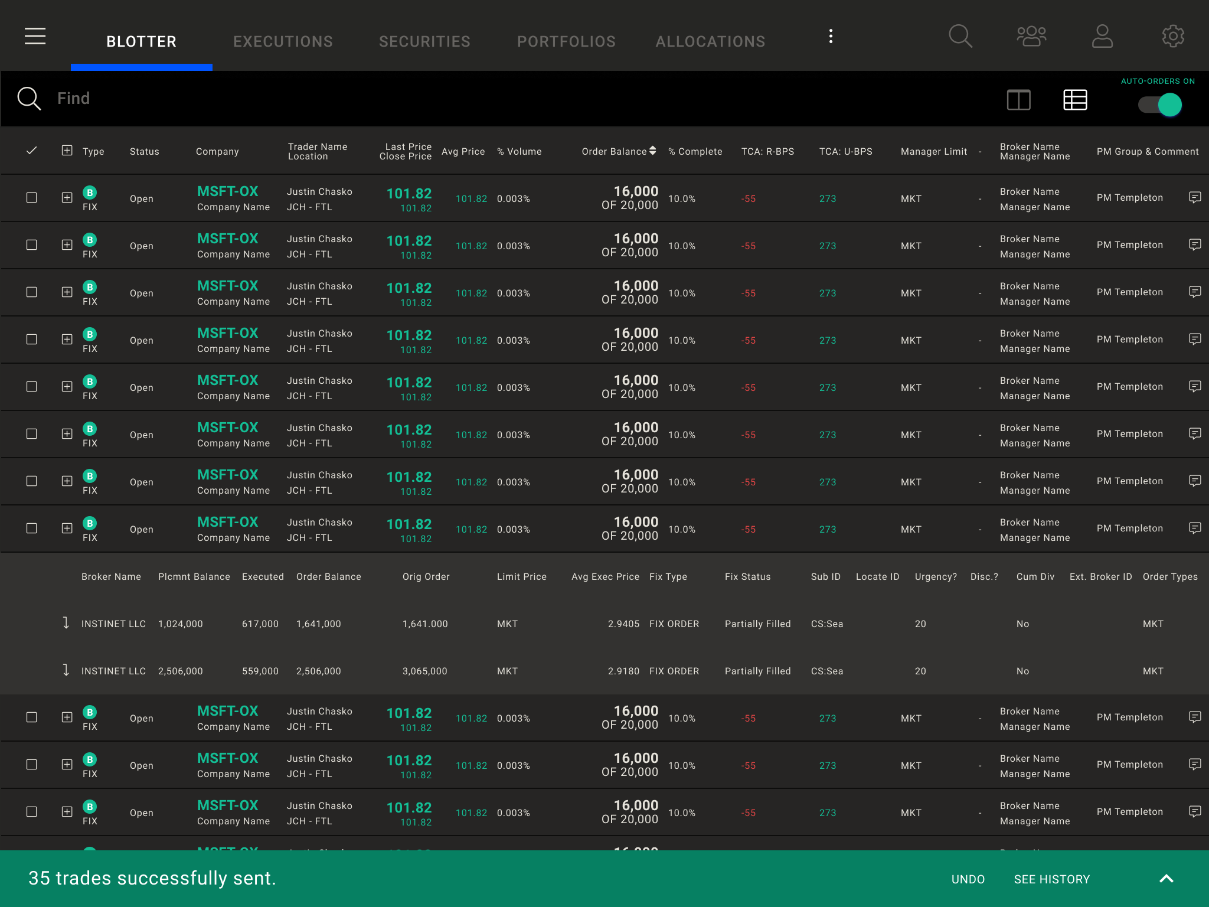Switch to split panel view icon
Screen dimensions: 1209x907
(1018, 100)
